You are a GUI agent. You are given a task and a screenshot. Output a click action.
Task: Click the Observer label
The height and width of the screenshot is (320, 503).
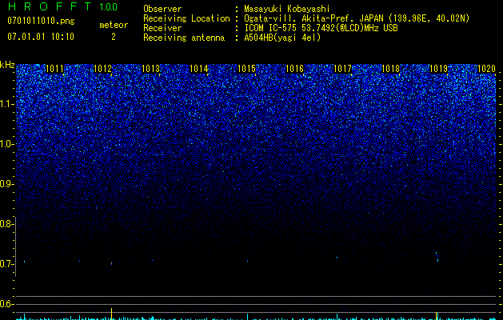[x=162, y=9]
